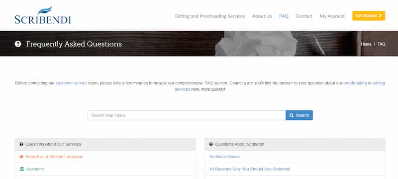The image size is (398, 179).
Task: Follow the editing services link
Action: (379, 83)
